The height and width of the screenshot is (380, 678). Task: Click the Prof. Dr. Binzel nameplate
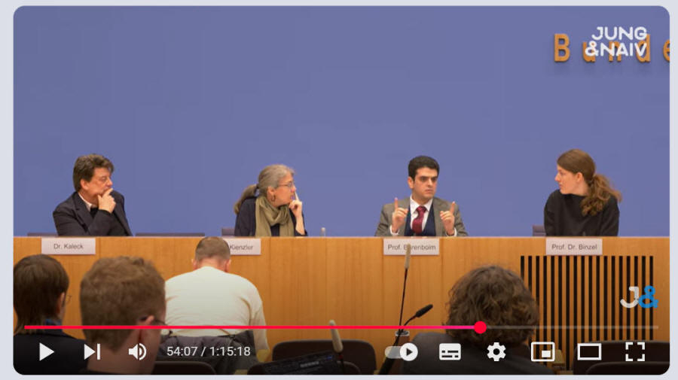coord(573,246)
